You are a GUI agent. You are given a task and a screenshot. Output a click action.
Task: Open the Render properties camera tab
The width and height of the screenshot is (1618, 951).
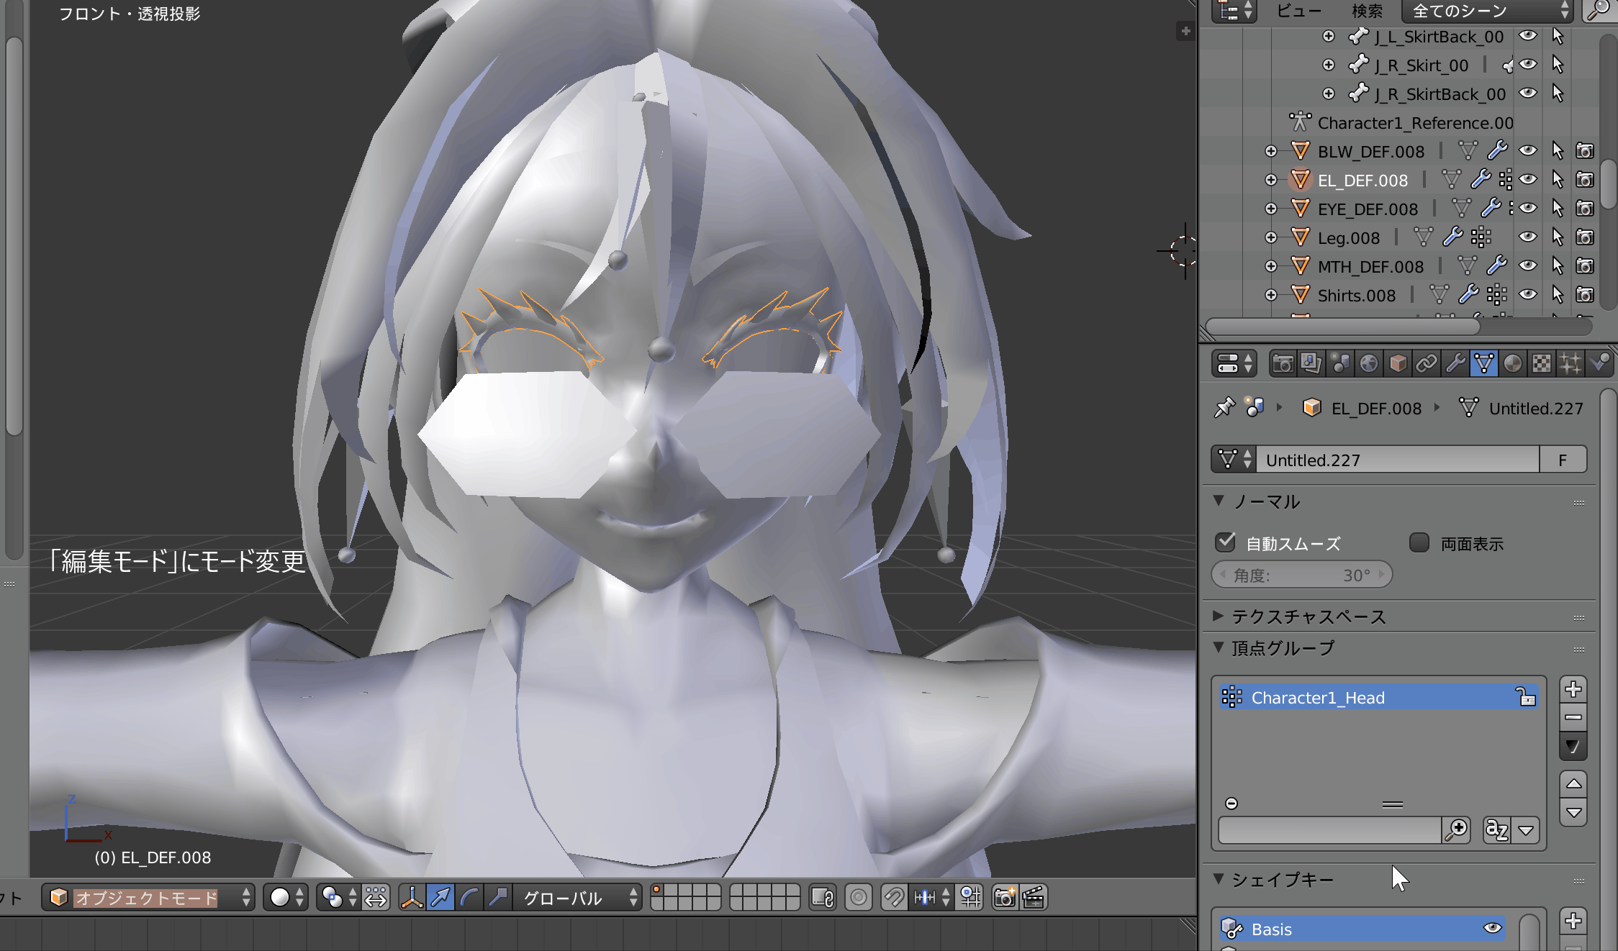[1283, 364]
